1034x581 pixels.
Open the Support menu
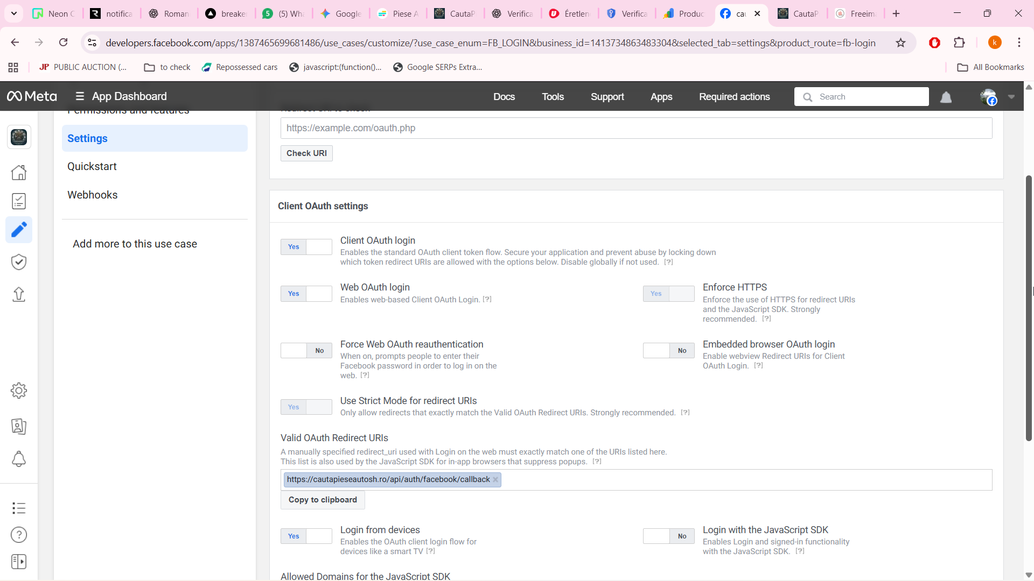(x=607, y=97)
